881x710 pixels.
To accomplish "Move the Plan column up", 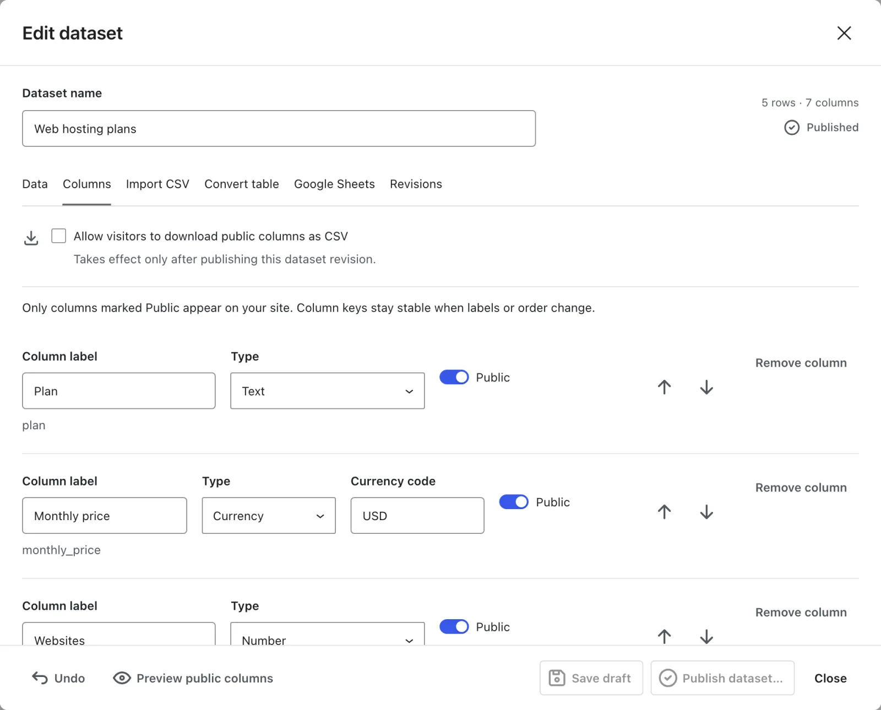I will [x=665, y=387].
